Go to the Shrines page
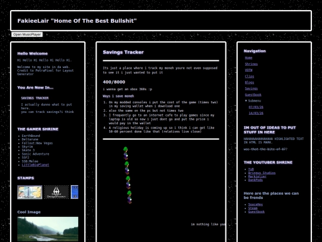The width and height of the screenshot is (322, 242). tap(251, 64)
